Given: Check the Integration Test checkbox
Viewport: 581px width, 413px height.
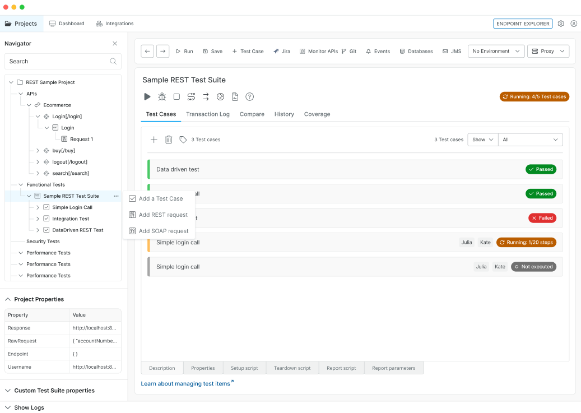Looking at the screenshot, I should [x=46, y=219].
